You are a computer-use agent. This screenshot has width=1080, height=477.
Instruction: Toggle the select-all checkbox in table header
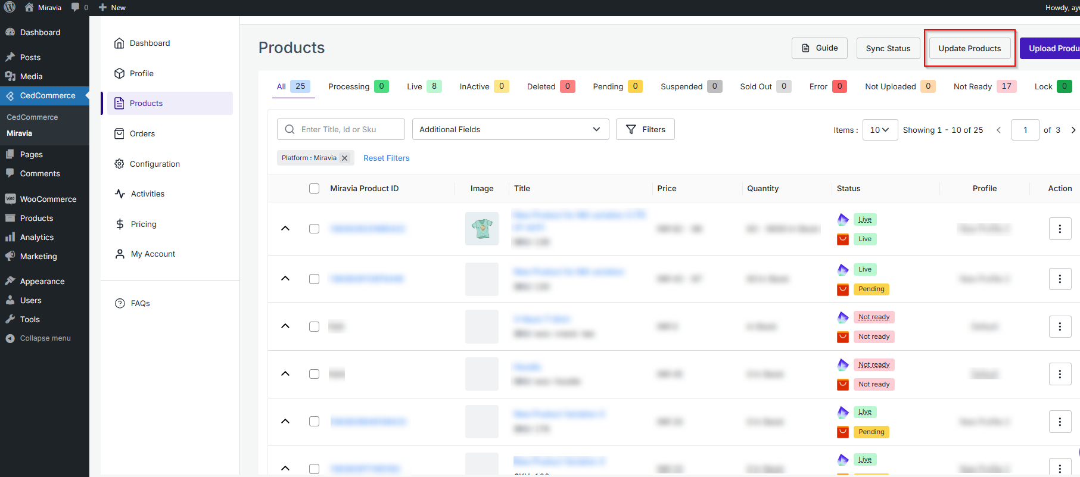point(314,188)
